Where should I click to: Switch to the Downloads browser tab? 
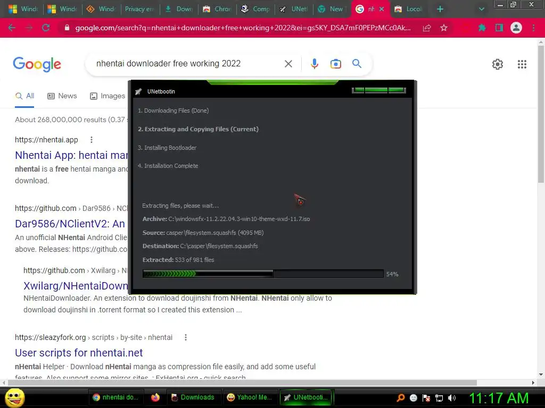179,9
